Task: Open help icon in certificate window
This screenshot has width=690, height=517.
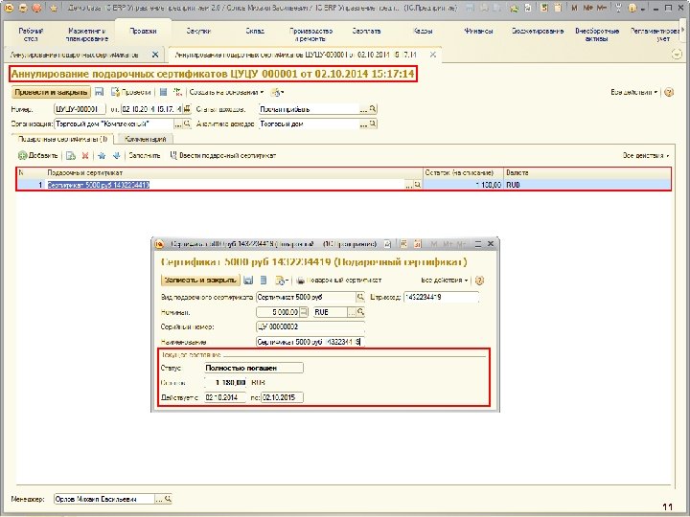Action: point(480,280)
